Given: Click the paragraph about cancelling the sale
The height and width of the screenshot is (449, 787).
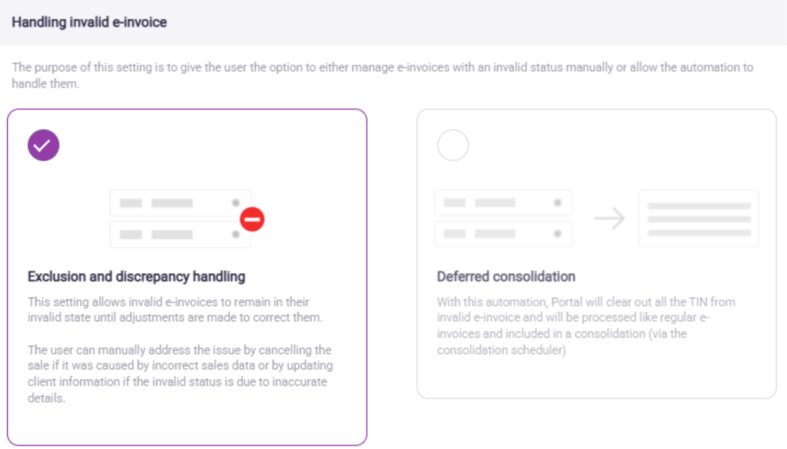Looking at the screenshot, I should point(180,374).
